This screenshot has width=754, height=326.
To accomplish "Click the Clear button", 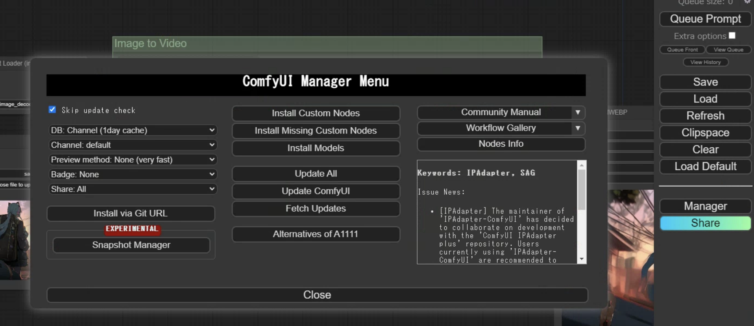I will pos(705,150).
